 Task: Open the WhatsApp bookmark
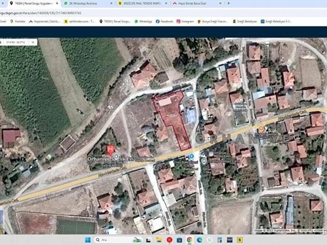click(143, 21)
